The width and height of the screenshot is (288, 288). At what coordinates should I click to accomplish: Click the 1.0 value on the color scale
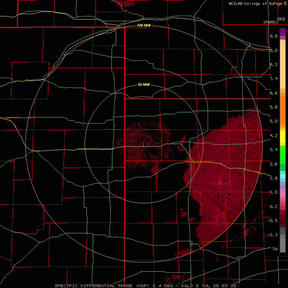point(274,192)
